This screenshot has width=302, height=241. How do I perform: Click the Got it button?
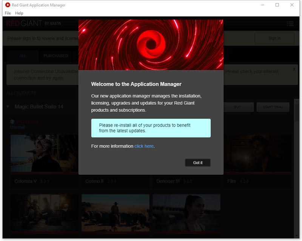coord(197,163)
